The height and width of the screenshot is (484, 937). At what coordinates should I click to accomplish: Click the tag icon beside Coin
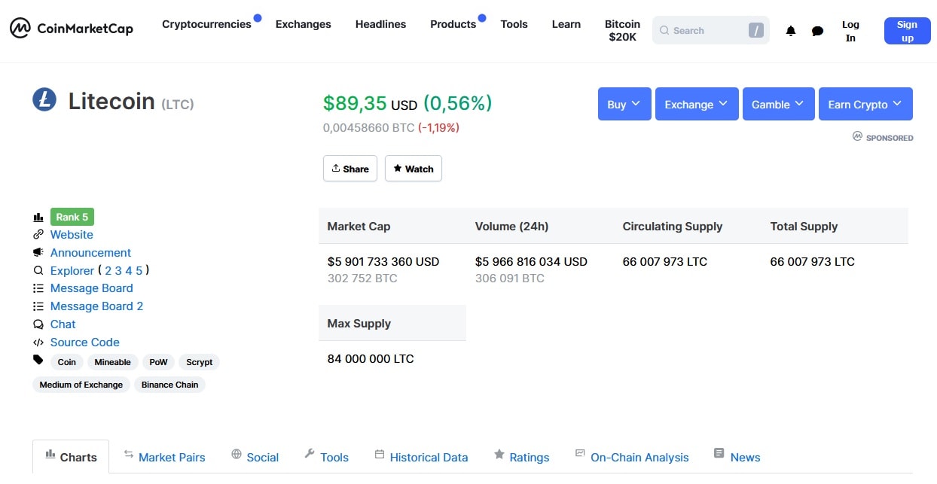pyautogui.click(x=38, y=360)
